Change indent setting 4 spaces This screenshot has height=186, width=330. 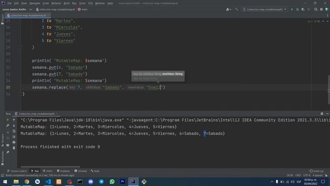tap(317, 175)
